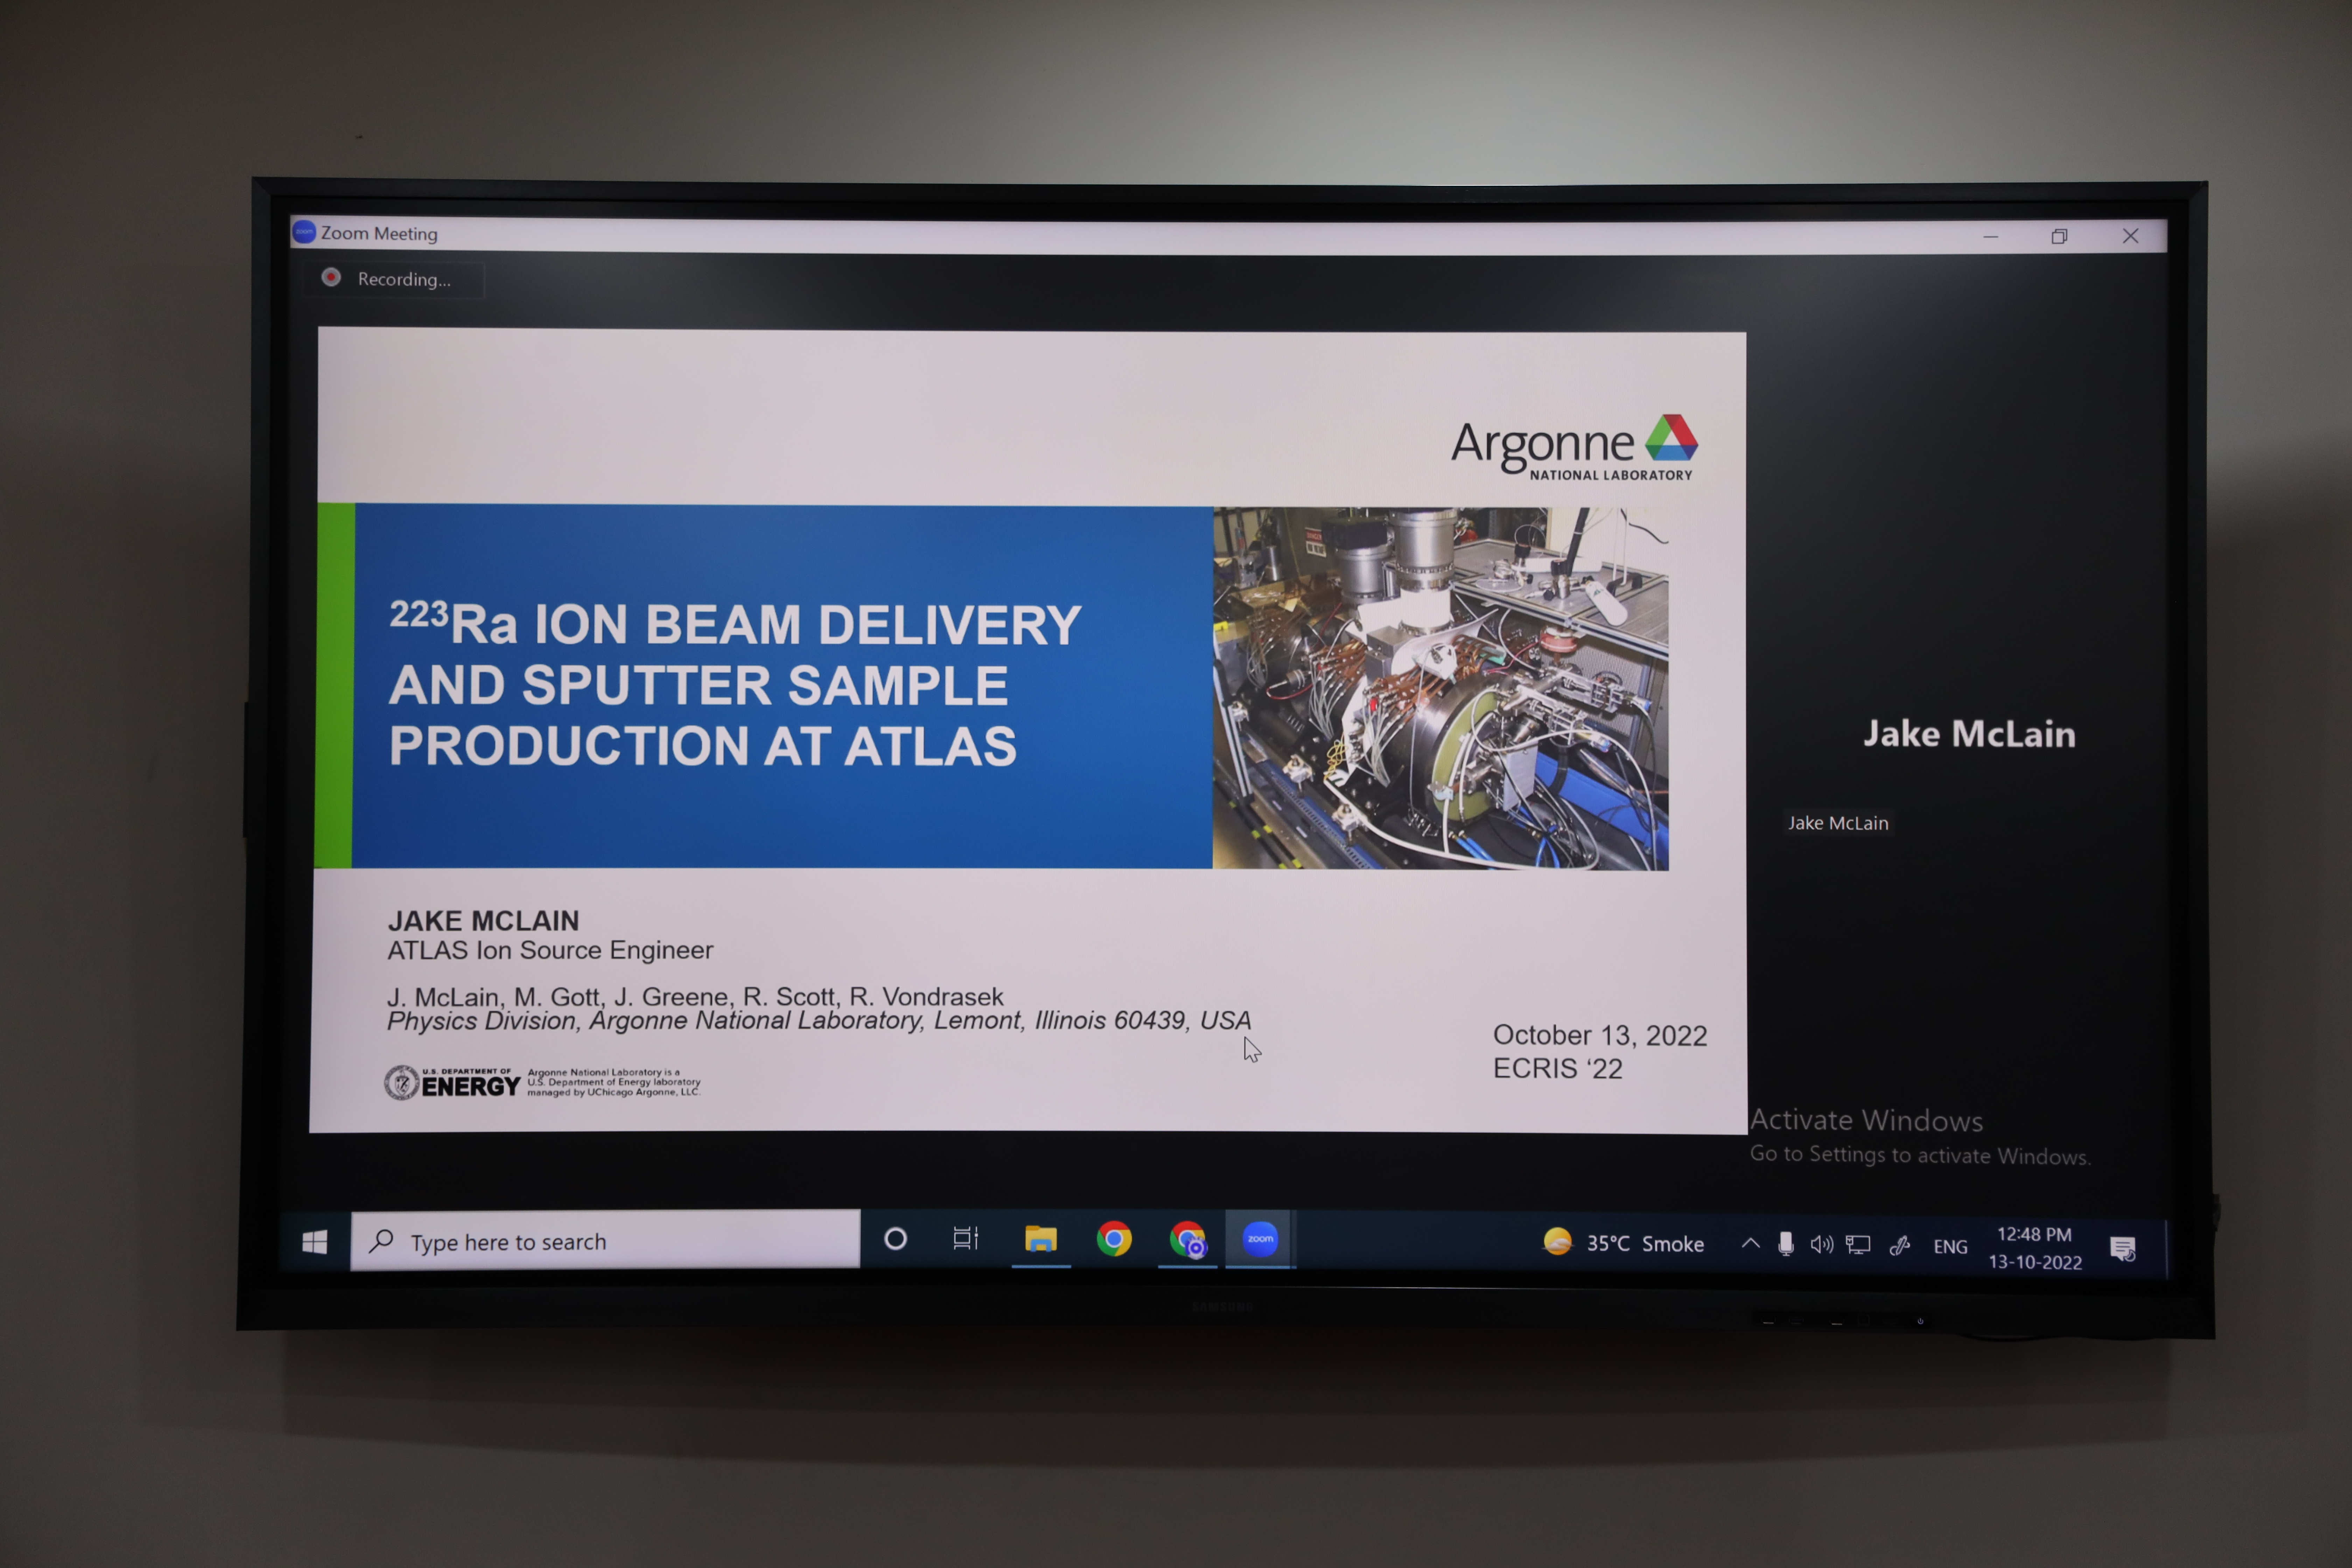Open the network status tray icon
The image size is (2352, 1568).
[x=1858, y=1245]
